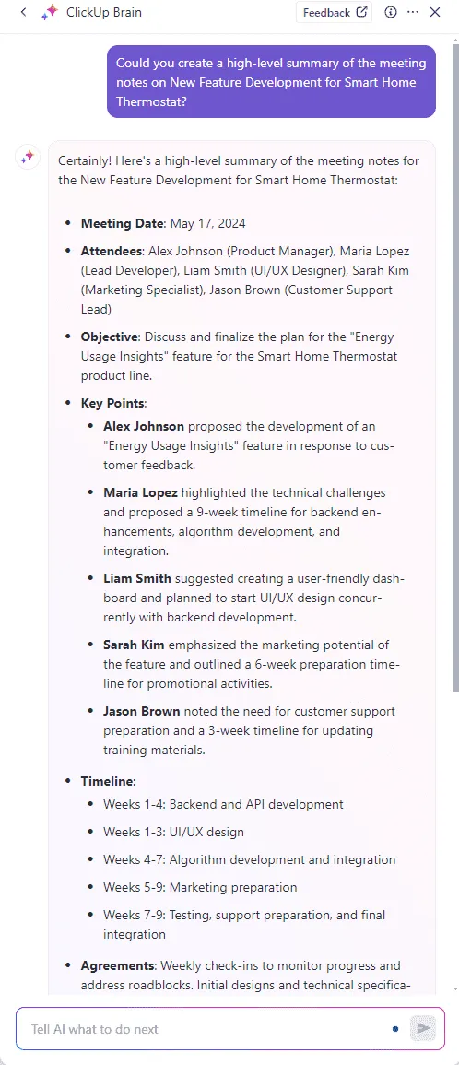Expand the three-dot more options menu
Screen dimensions: 459x1065
tap(413, 12)
